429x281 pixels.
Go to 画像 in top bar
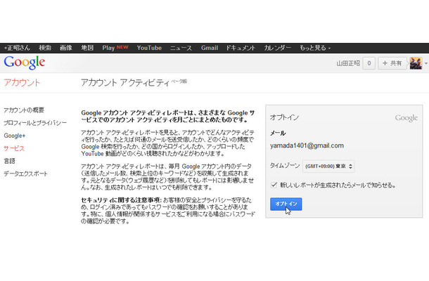click(66, 48)
